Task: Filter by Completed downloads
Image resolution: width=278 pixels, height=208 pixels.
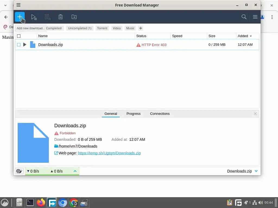Action: click(54, 28)
